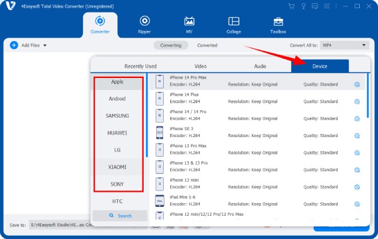Open the hamburger menu icon
This screenshot has width=378, height=239.
[x=326, y=6]
